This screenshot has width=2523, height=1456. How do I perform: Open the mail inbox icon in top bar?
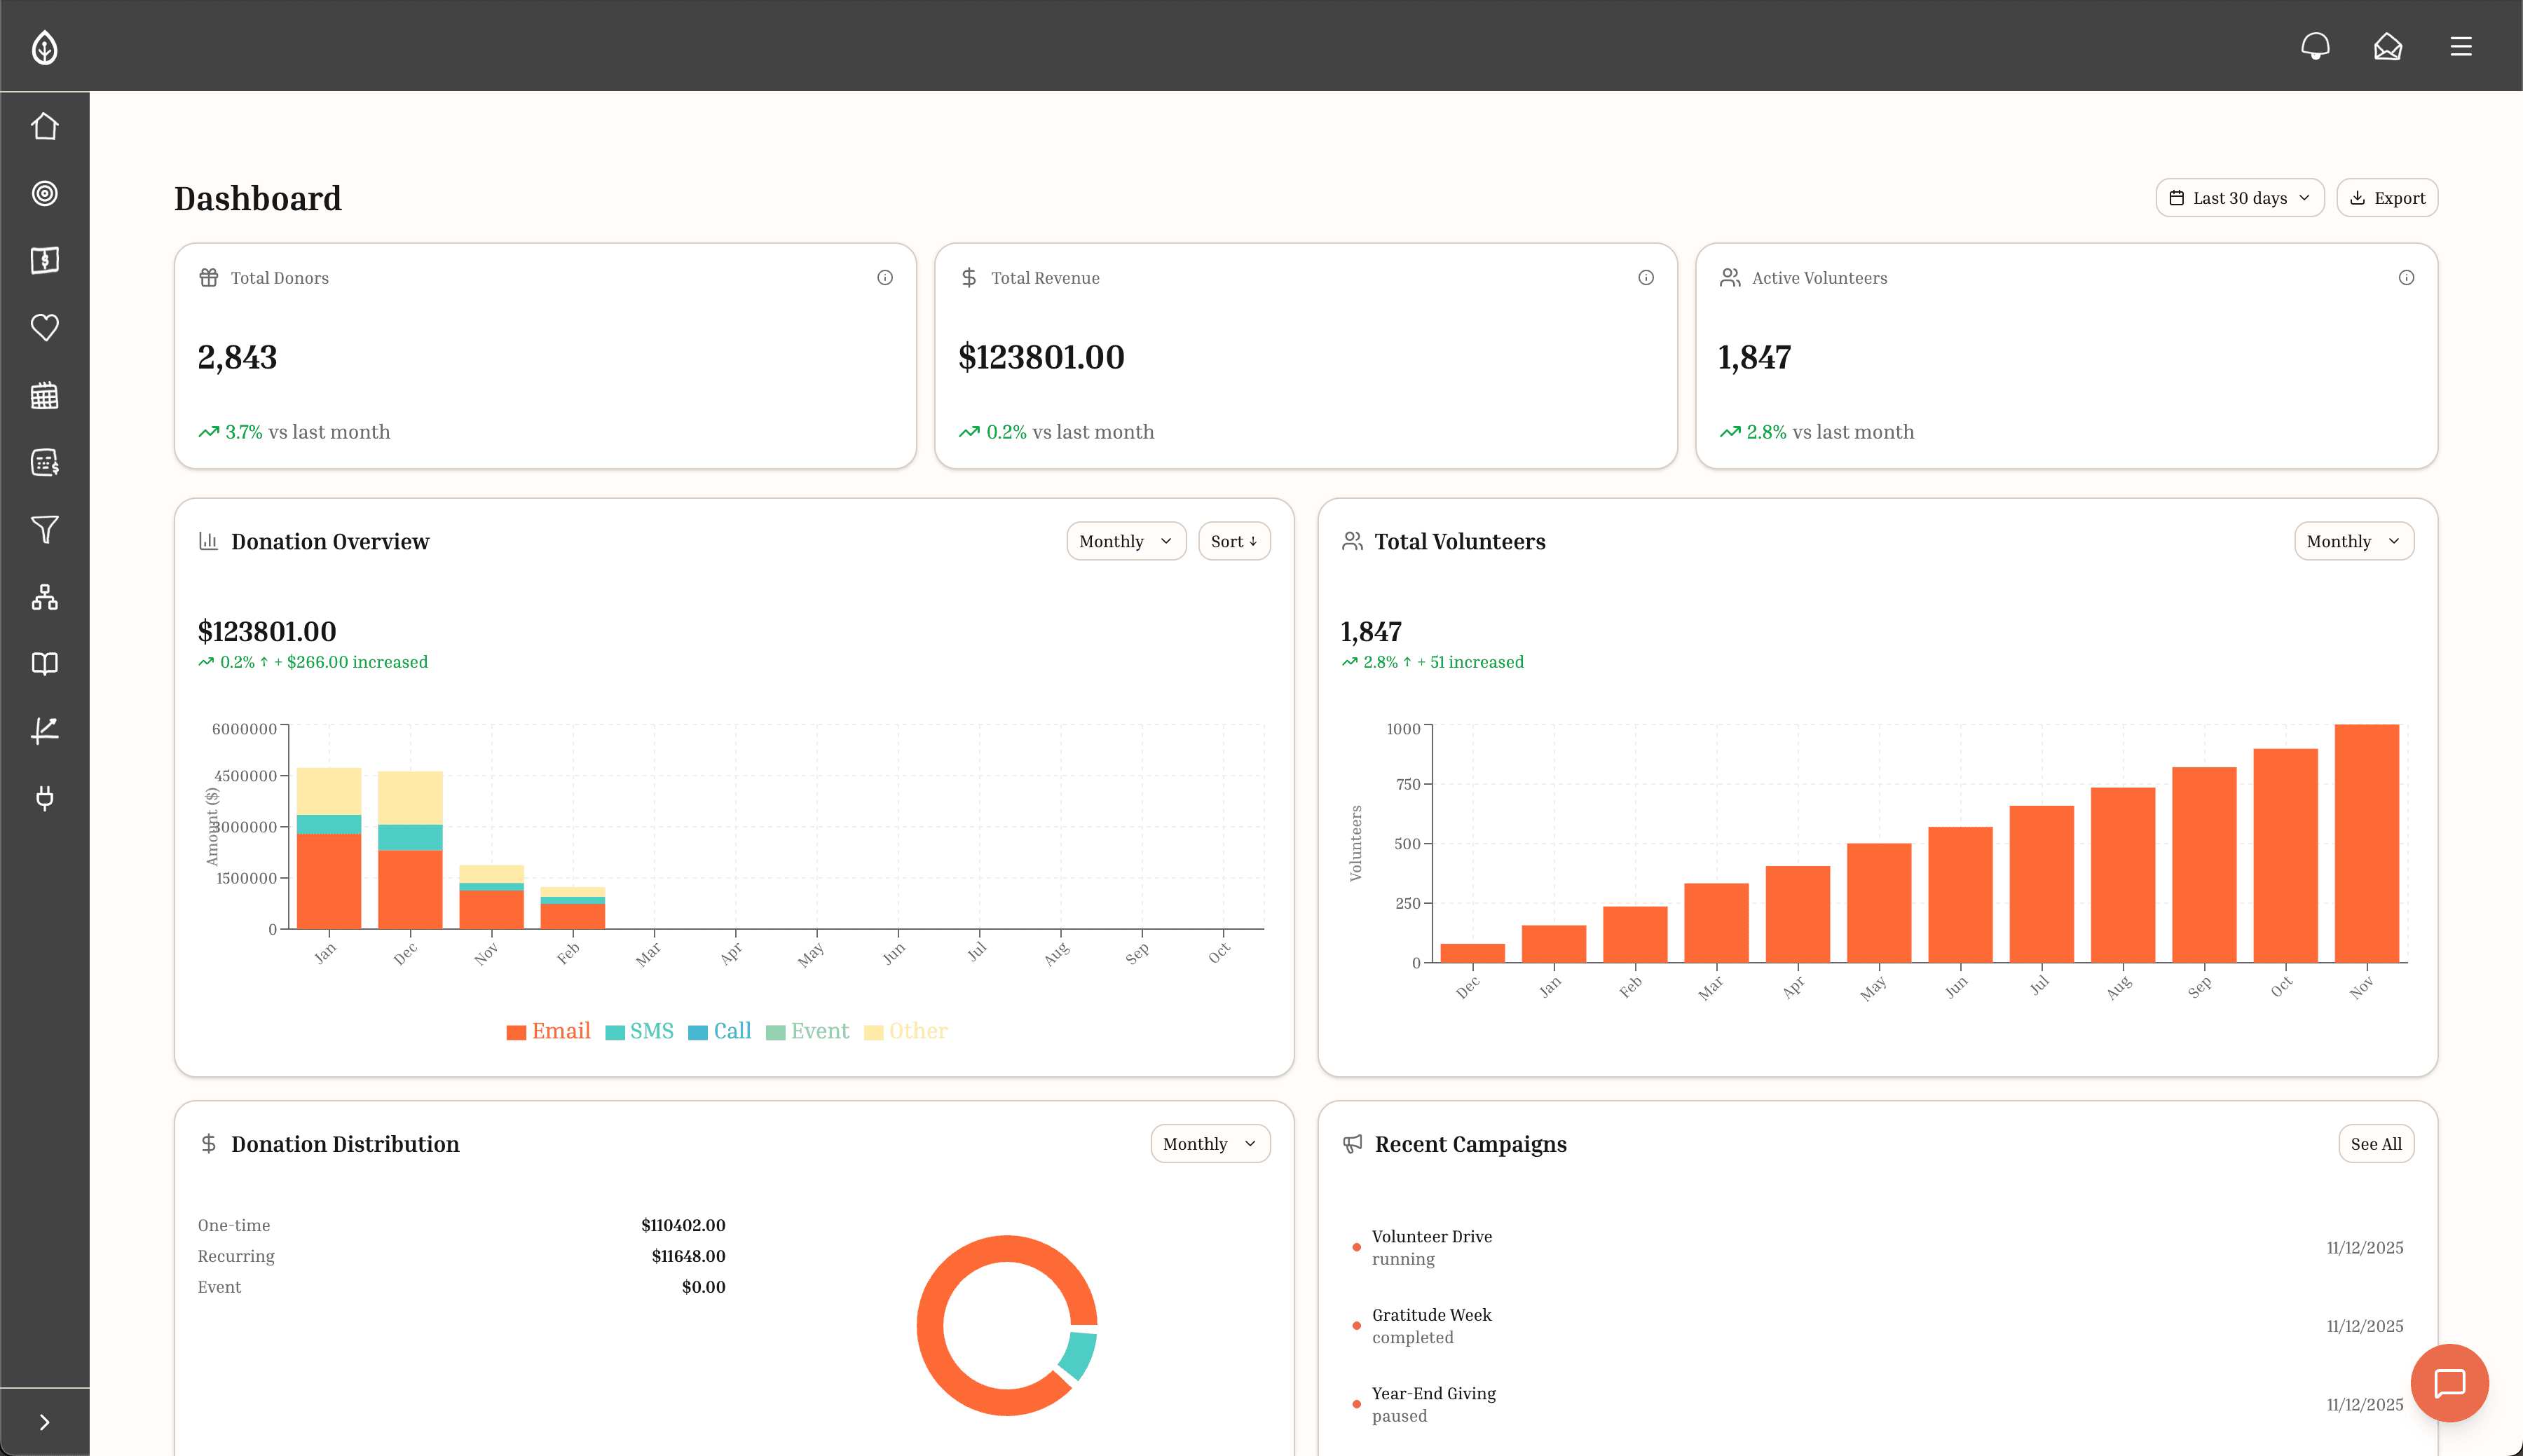click(2387, 46)
